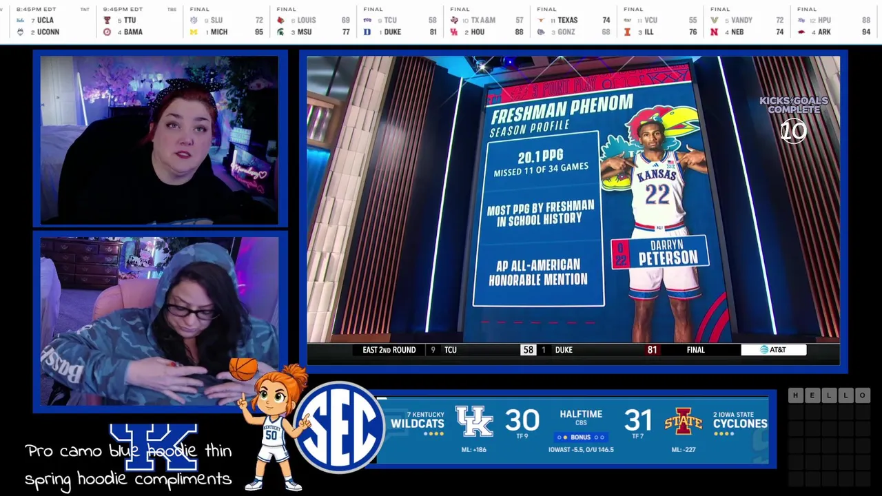This screenshot has height=496, width=882.
Task: Click Texas longhorn logo in top ticker
Action: [541, 21]
